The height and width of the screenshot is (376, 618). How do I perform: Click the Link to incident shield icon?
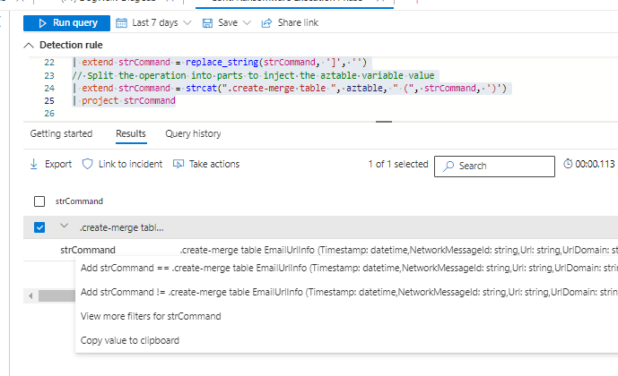click(88, 164)
